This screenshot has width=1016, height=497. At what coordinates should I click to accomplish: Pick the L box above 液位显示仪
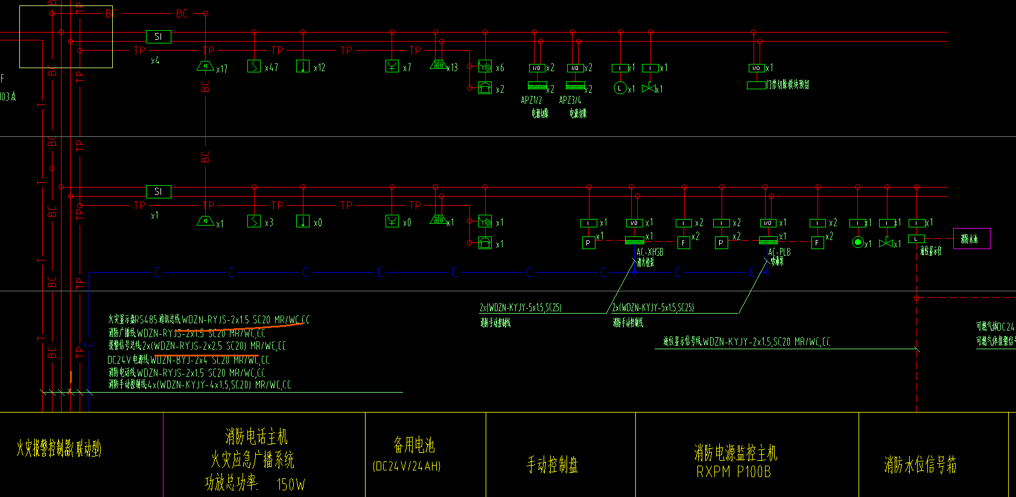(x=916, y=239)
